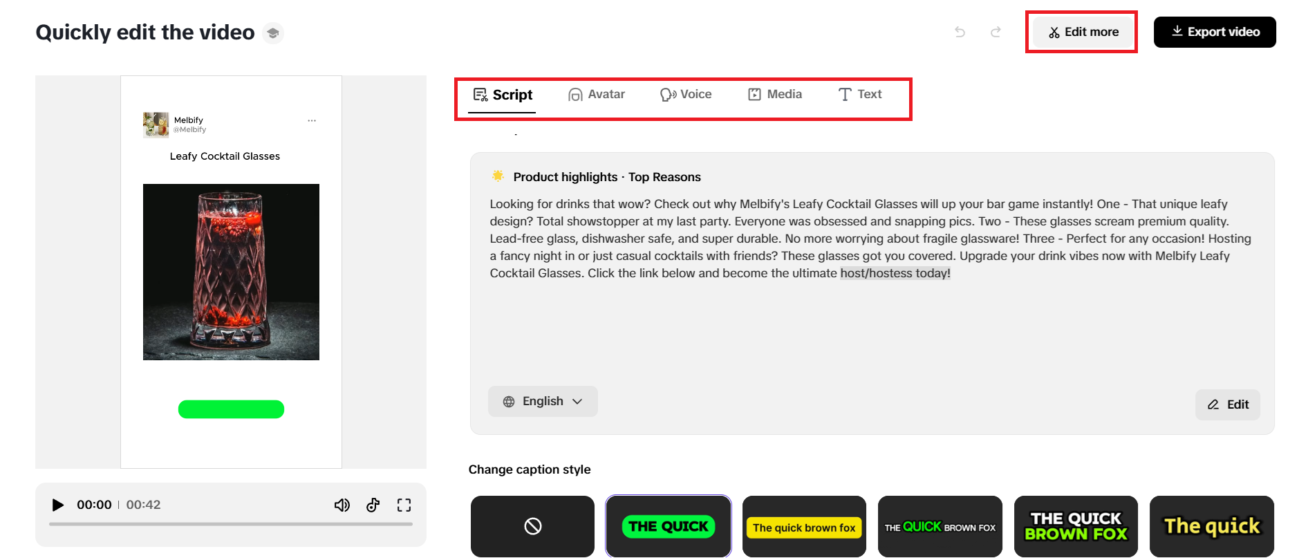This screenshot has width=1308, height=558.
Task: Open the post's three-dot menu
Action: point(312,120)
